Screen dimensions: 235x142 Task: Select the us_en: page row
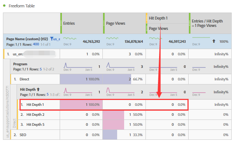click(117, 54)
